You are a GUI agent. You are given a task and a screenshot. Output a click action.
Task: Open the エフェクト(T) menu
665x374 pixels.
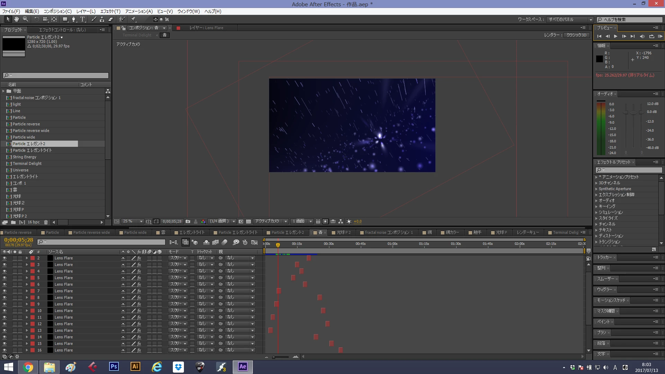click(110, 11)
